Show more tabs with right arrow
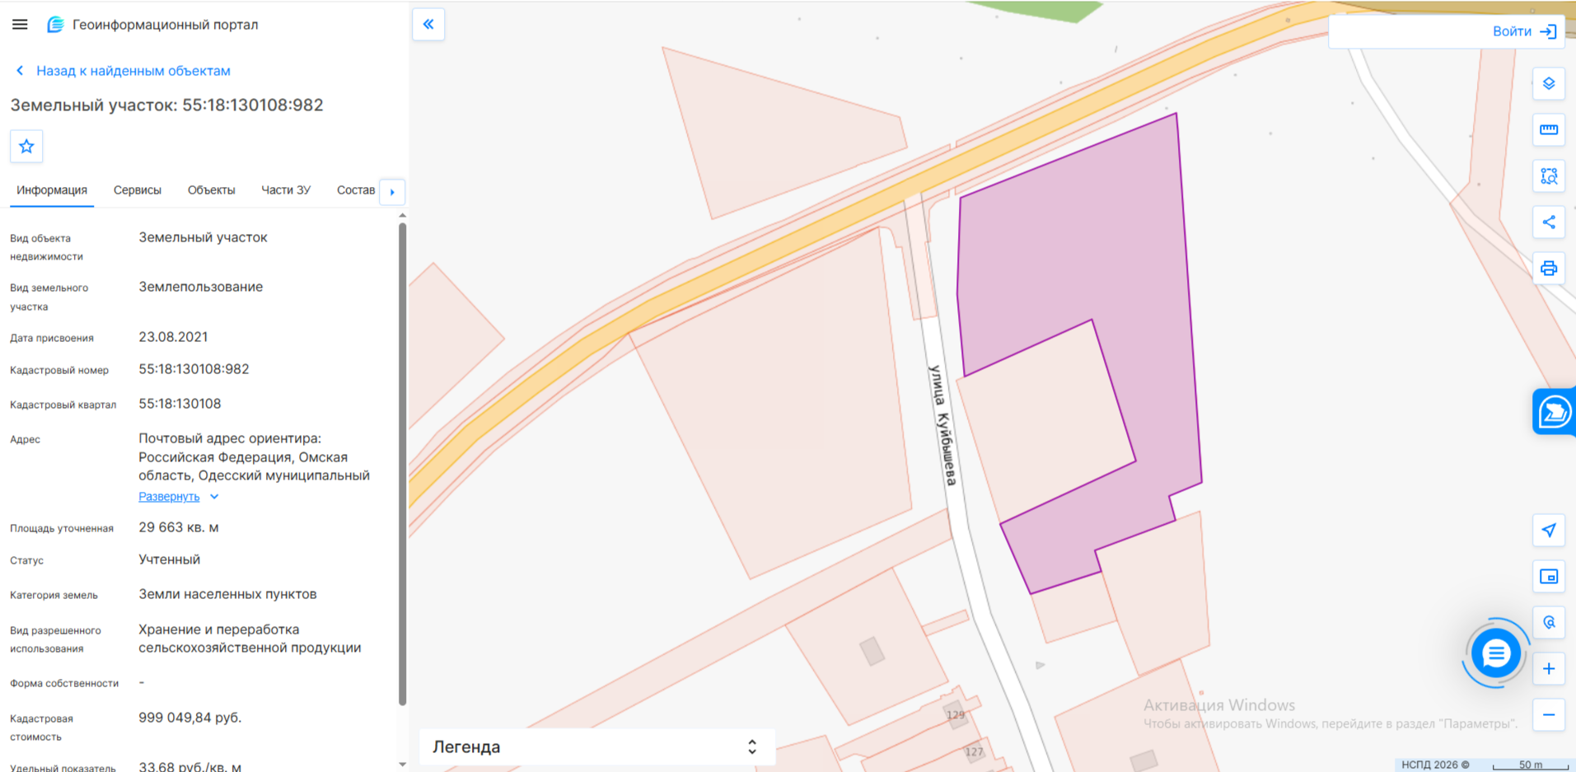 (392, 192)
